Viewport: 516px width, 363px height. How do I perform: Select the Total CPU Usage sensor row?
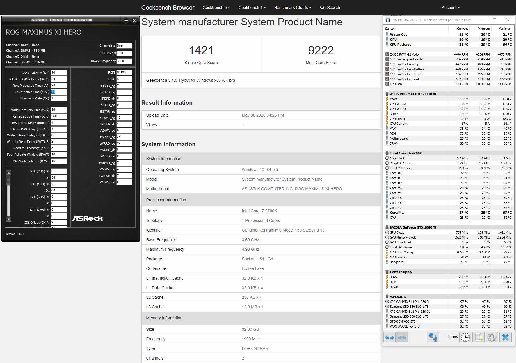(x=449, y=168)
